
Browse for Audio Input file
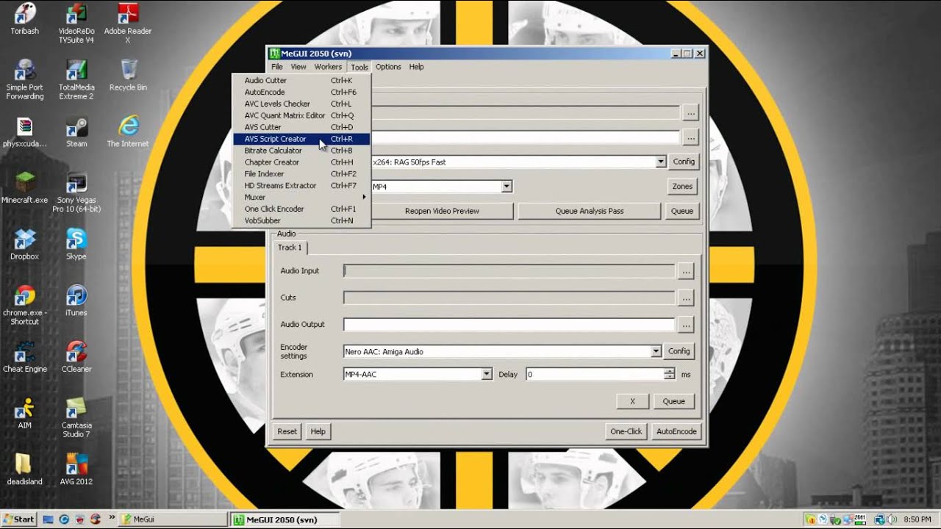point(686,272)
